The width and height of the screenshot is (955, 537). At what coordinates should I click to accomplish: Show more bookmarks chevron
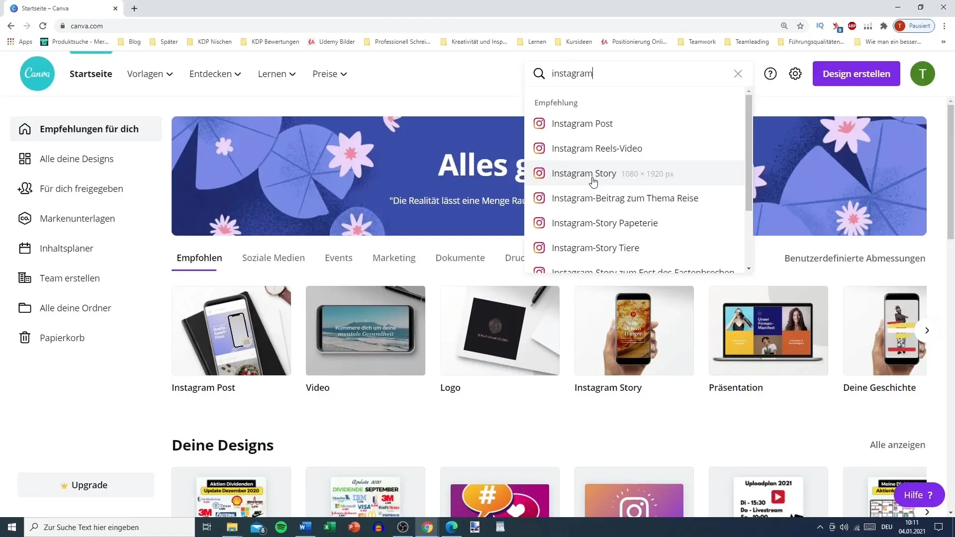pyautogui.click(x=944, y=42)
